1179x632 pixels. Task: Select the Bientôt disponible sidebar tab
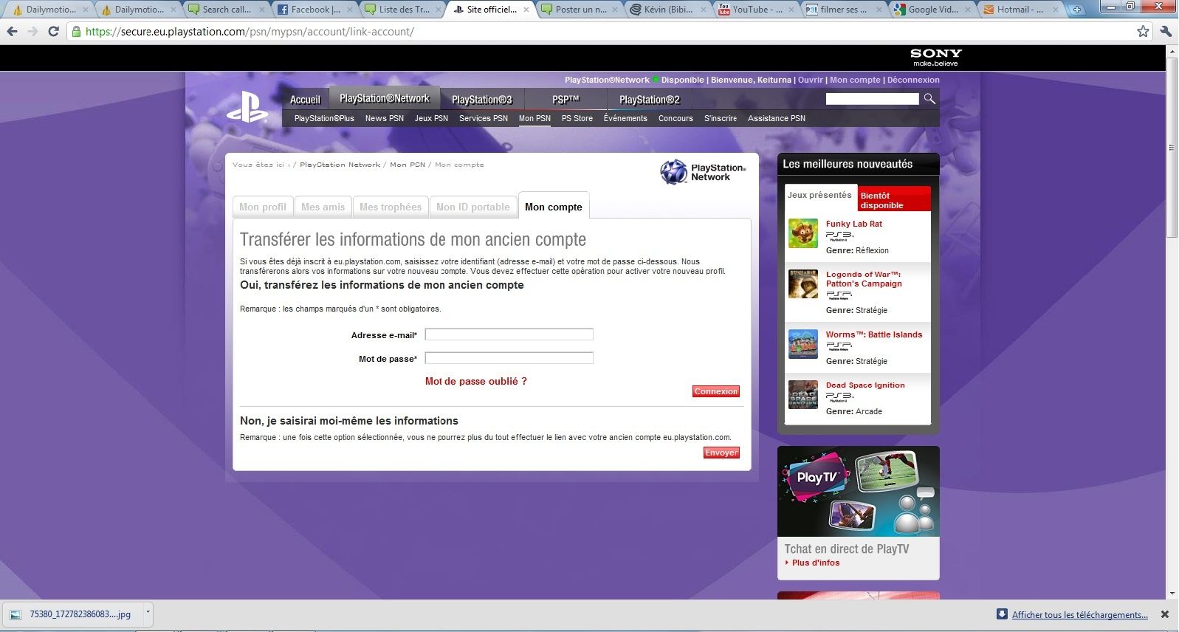click(x=894, y=199)
